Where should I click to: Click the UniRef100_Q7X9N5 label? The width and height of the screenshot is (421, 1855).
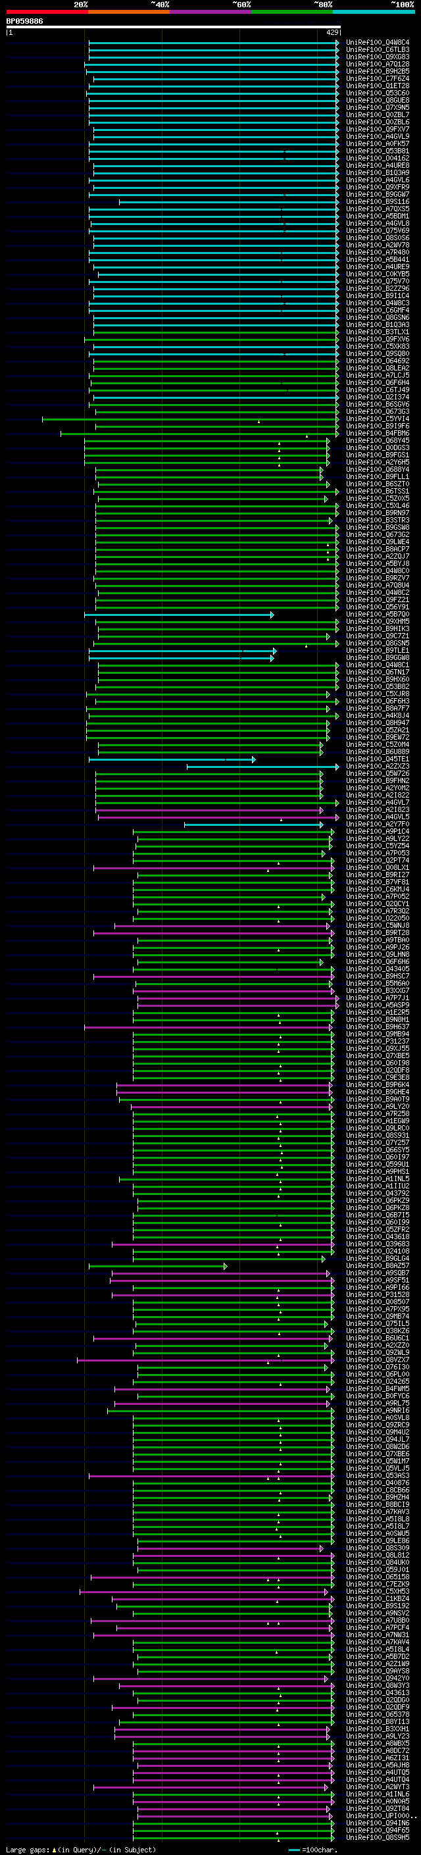tap(378, 107)
